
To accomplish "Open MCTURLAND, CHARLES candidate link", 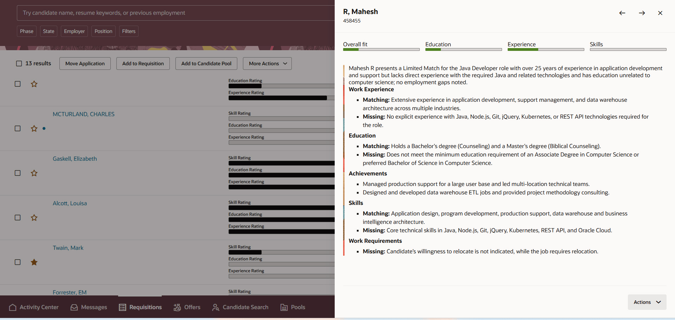I will pos(84,114).
